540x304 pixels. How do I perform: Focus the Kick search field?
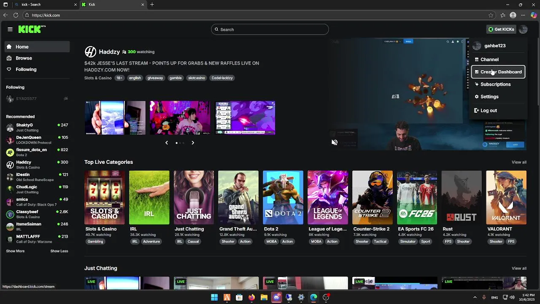(x=270, y=30)
